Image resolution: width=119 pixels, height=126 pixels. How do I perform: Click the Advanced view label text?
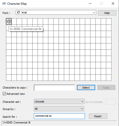click(16, 94)
